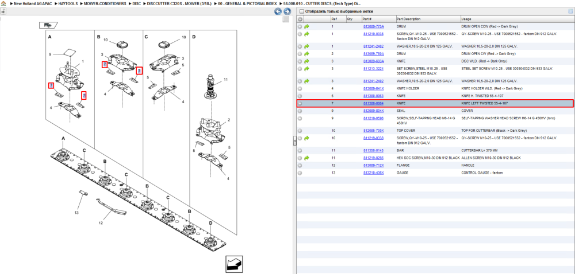
Task: Click the green arrow for 811213-3224 SET SCREW
Action: point(306,69)
